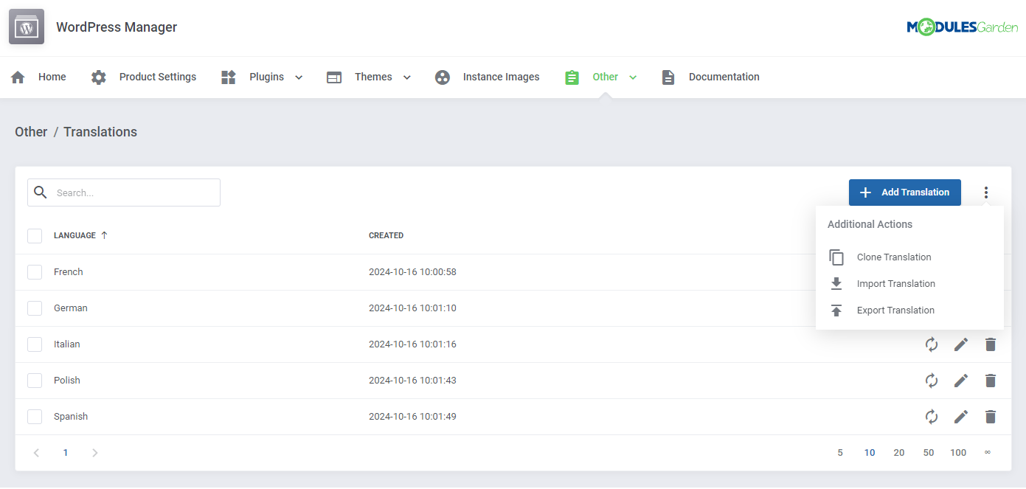Open the Italian translation link
1026x489 pixels.
66,344
